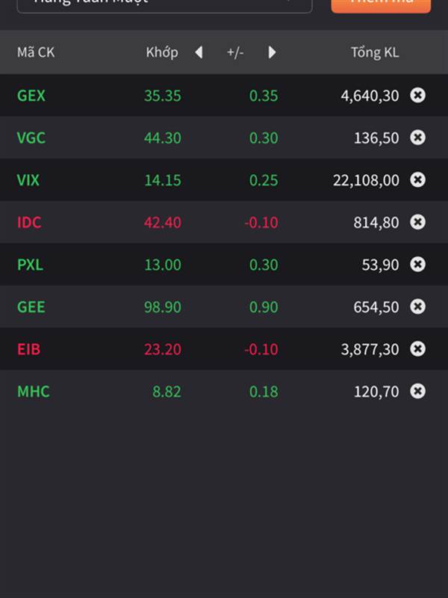The image size is (448, 598).
Task: Open the VIX stock symbol
Action: click(x=28, y=180)
